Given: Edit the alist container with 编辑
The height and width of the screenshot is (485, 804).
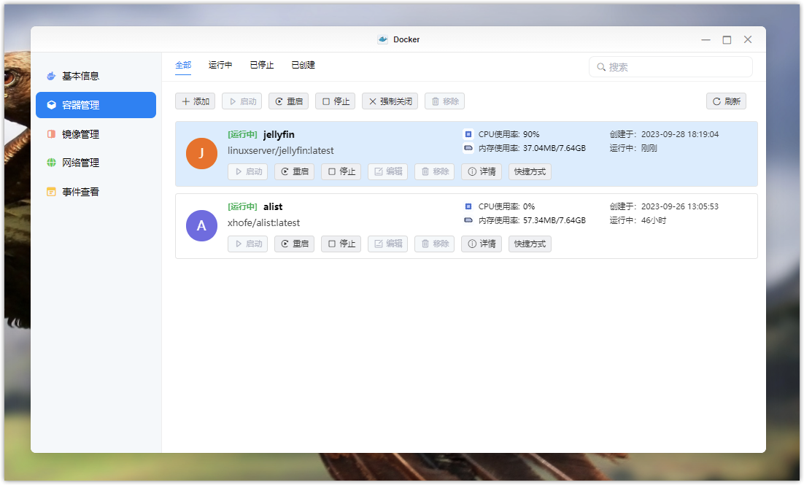Looking at the screenshot, I should (387, 244).
